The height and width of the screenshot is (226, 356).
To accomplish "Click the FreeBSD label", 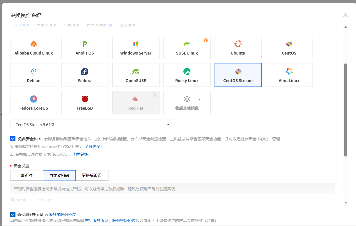I will coord(85,108).
